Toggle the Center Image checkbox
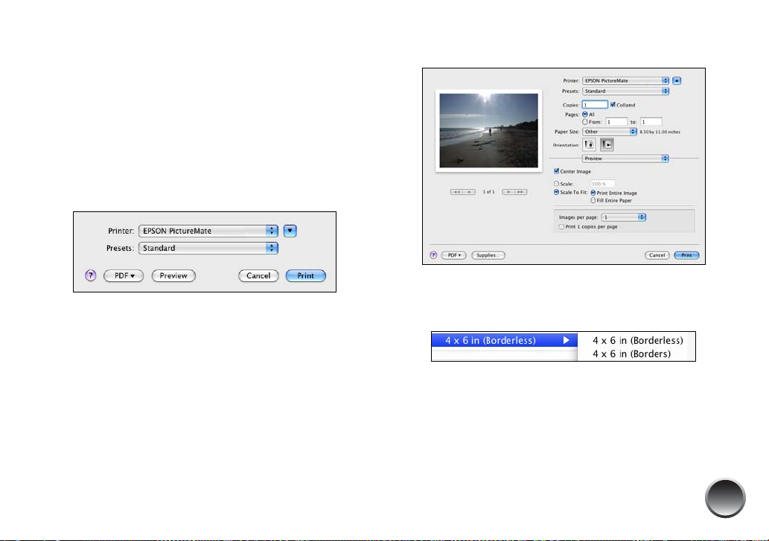 pos(556,171)
